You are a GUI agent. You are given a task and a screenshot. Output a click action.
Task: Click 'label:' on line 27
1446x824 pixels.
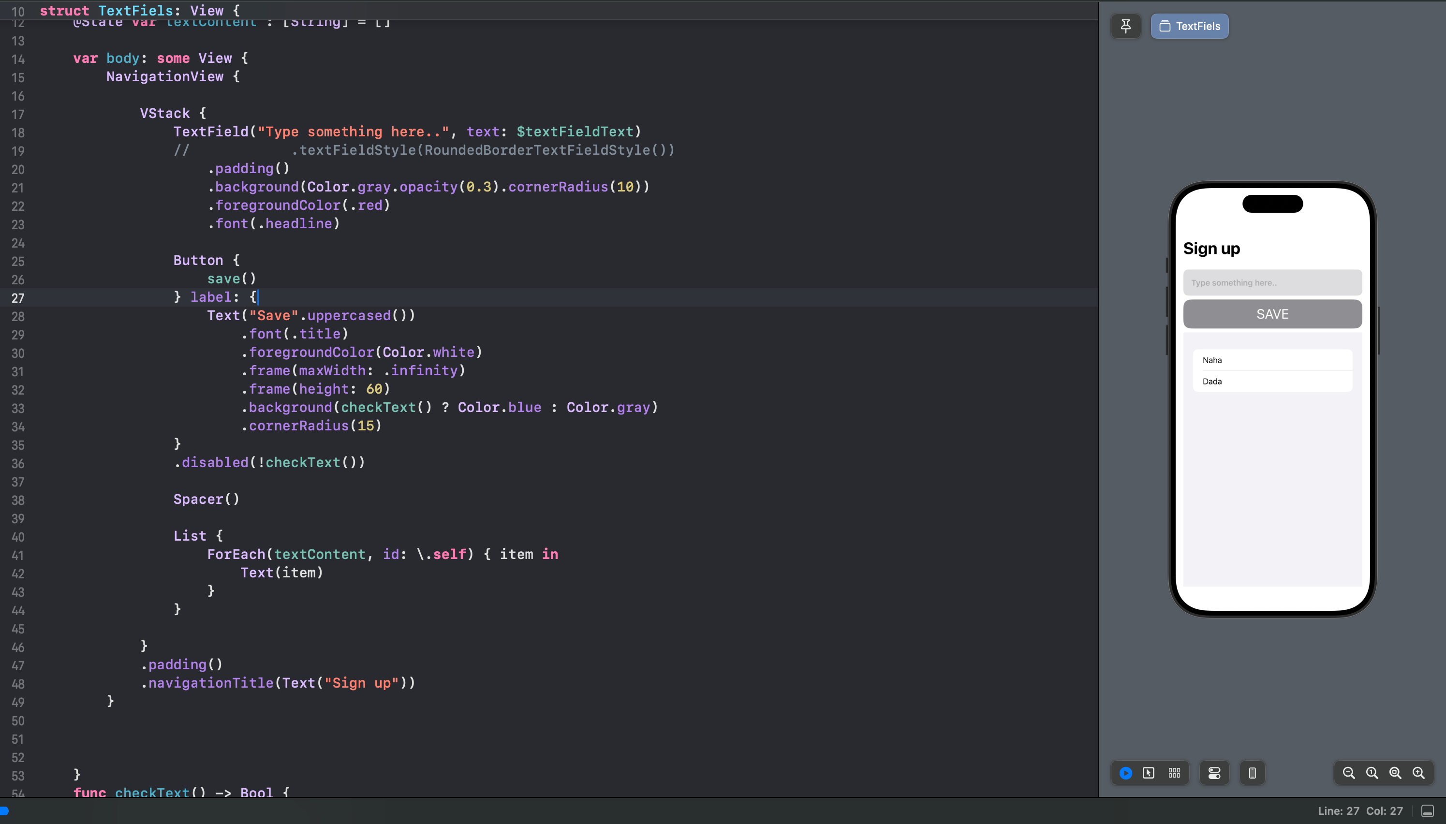[215, 297]
